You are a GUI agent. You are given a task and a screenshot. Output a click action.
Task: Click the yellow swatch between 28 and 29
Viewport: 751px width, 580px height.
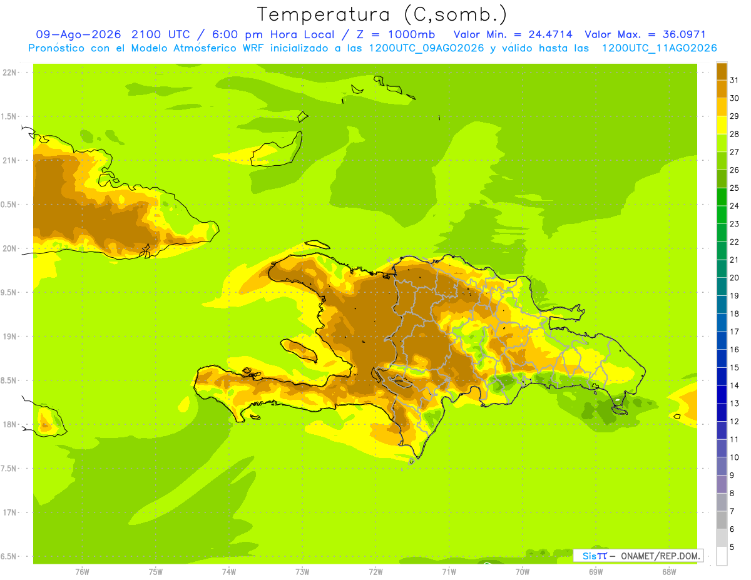(x=722, y=125)
